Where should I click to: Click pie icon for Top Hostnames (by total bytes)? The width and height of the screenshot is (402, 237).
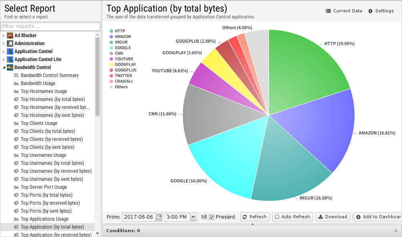click(x=16, y=99)
